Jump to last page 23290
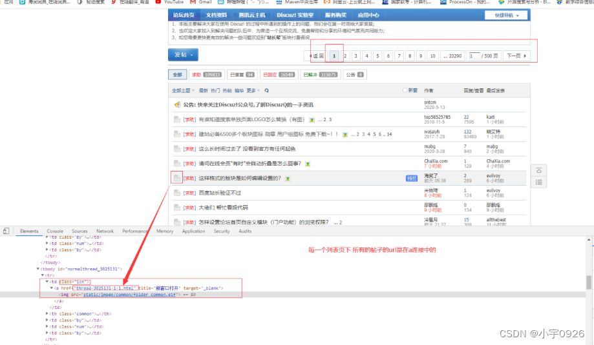 452,56
